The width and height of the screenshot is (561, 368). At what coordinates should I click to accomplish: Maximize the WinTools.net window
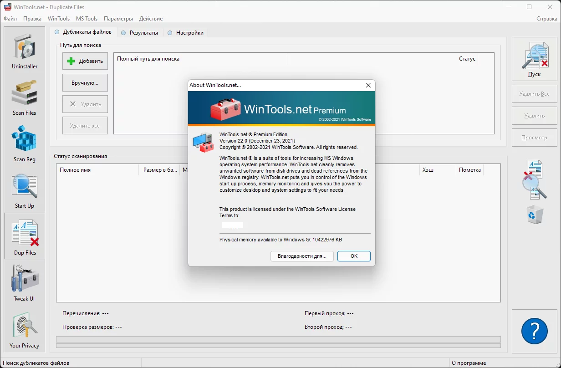[529, 7]
